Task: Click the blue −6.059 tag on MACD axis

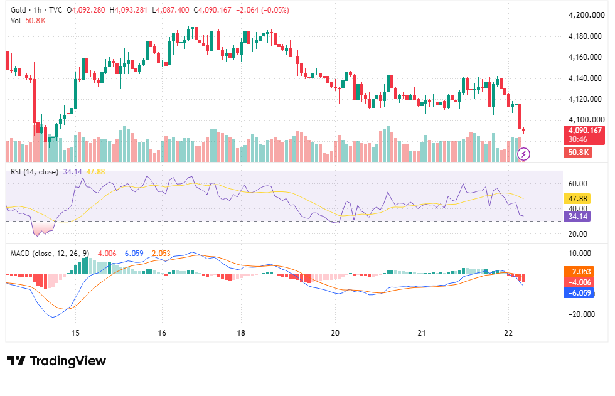Action: [579, 292]
